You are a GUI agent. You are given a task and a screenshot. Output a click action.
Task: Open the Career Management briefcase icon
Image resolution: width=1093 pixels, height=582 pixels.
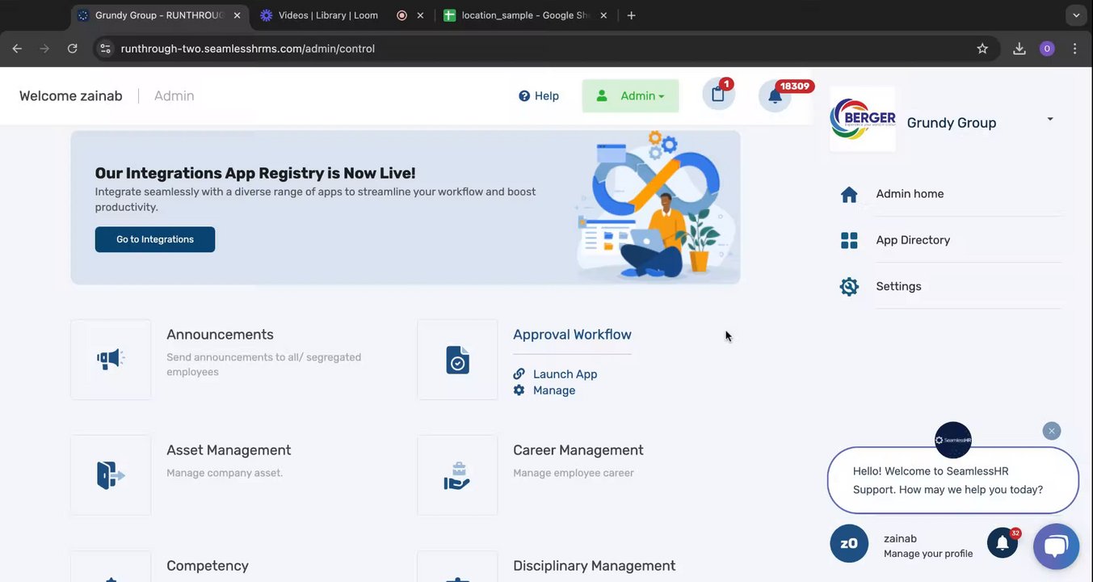point(457,474)
